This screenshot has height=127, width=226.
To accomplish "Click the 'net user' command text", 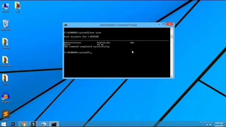I will coord(96,33).
